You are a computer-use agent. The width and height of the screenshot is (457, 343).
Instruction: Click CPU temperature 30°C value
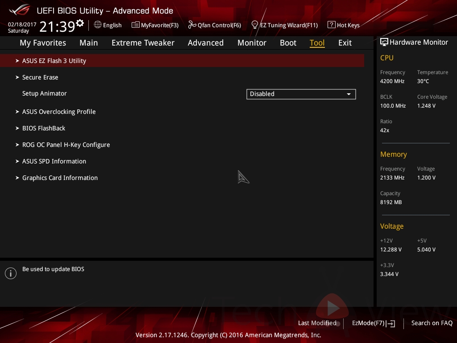click(423, 81)
